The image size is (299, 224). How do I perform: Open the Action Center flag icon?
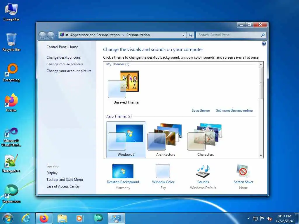pos(263,218)
